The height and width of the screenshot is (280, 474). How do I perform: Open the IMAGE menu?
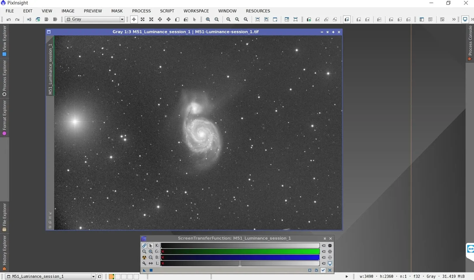click(x=68, y=11)
